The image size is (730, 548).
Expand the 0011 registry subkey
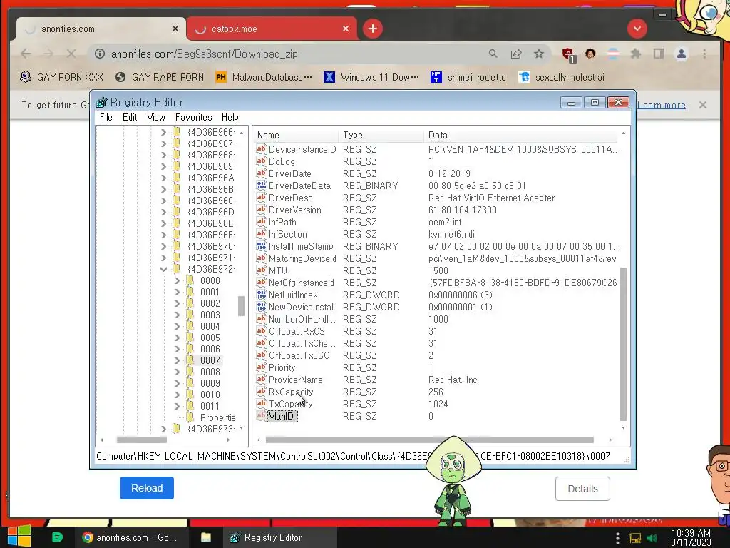tap(177, 406)
